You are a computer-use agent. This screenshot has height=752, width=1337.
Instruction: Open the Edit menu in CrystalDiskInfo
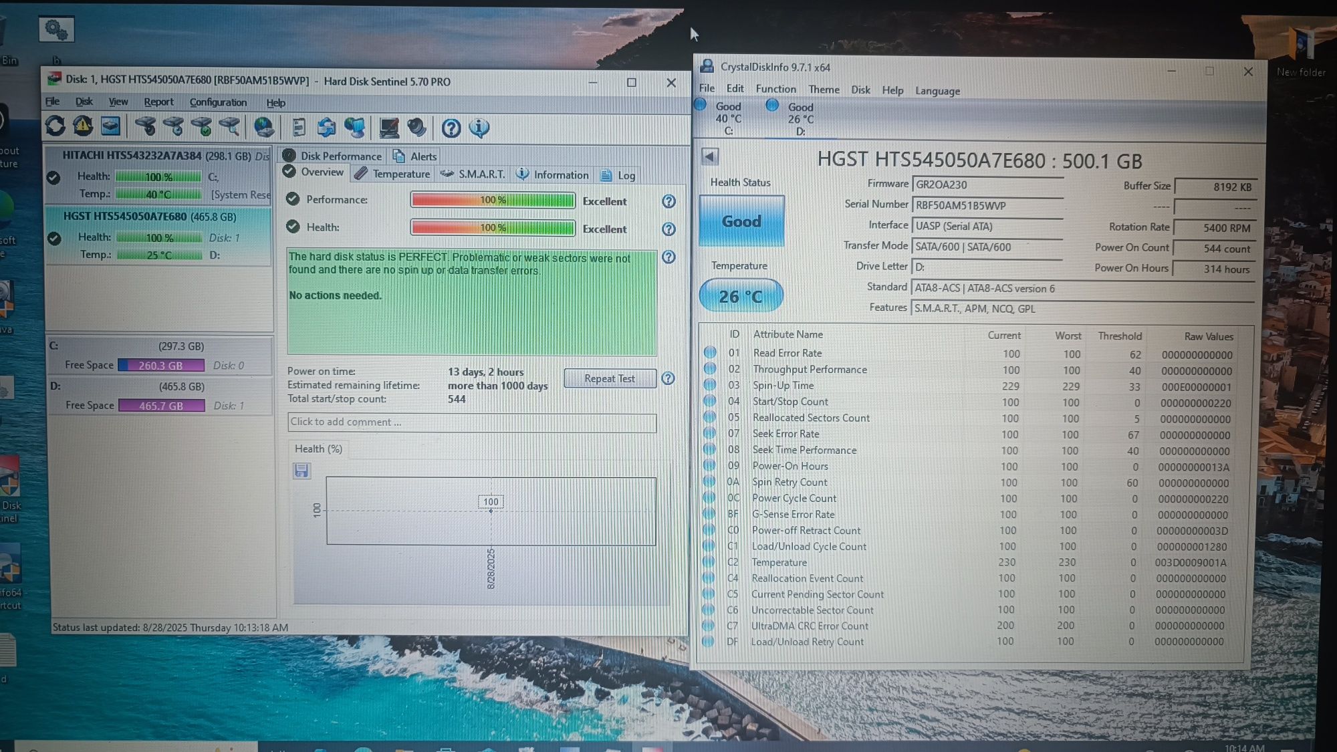point(735,88)
